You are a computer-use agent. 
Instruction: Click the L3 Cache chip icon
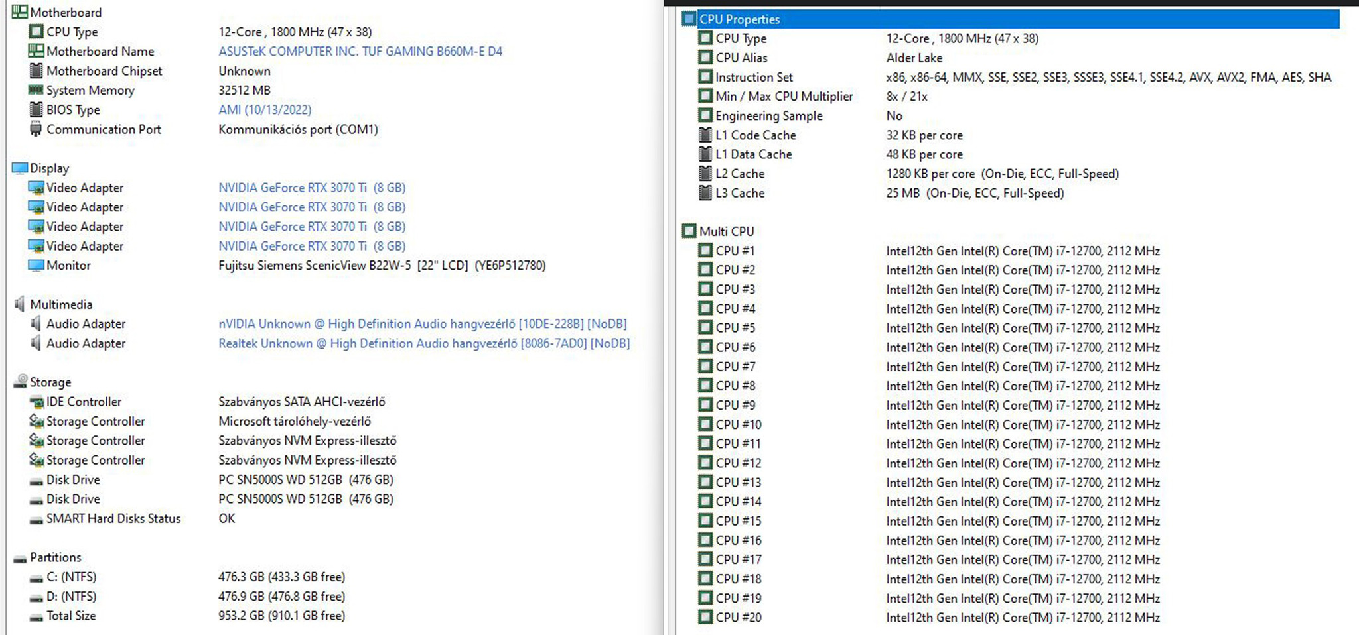(x=705, y=193)
